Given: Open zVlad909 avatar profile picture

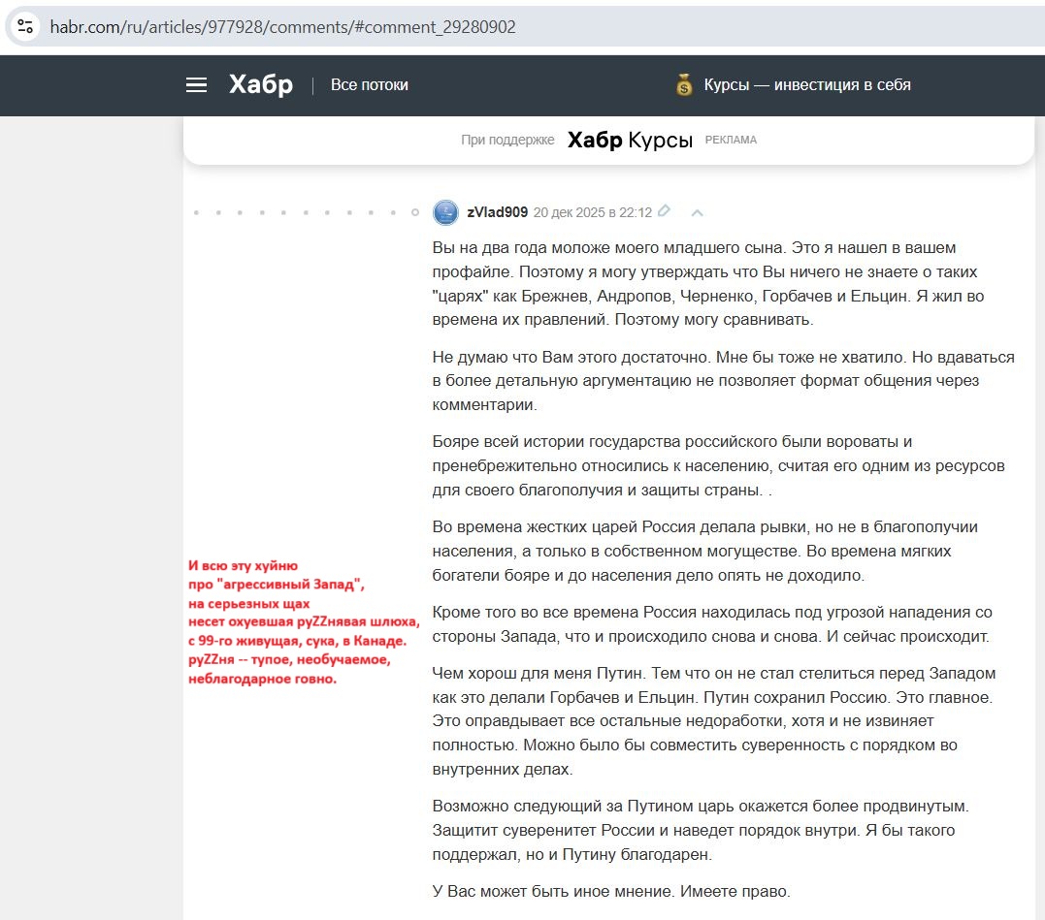Looking at the screenshot, I should click(x=445, y=212).
